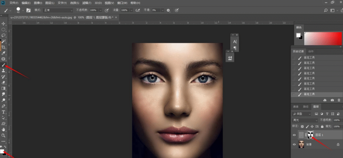The image size is (343, 158).
Task: Select the Zoom tool
Action: point(3,136)
